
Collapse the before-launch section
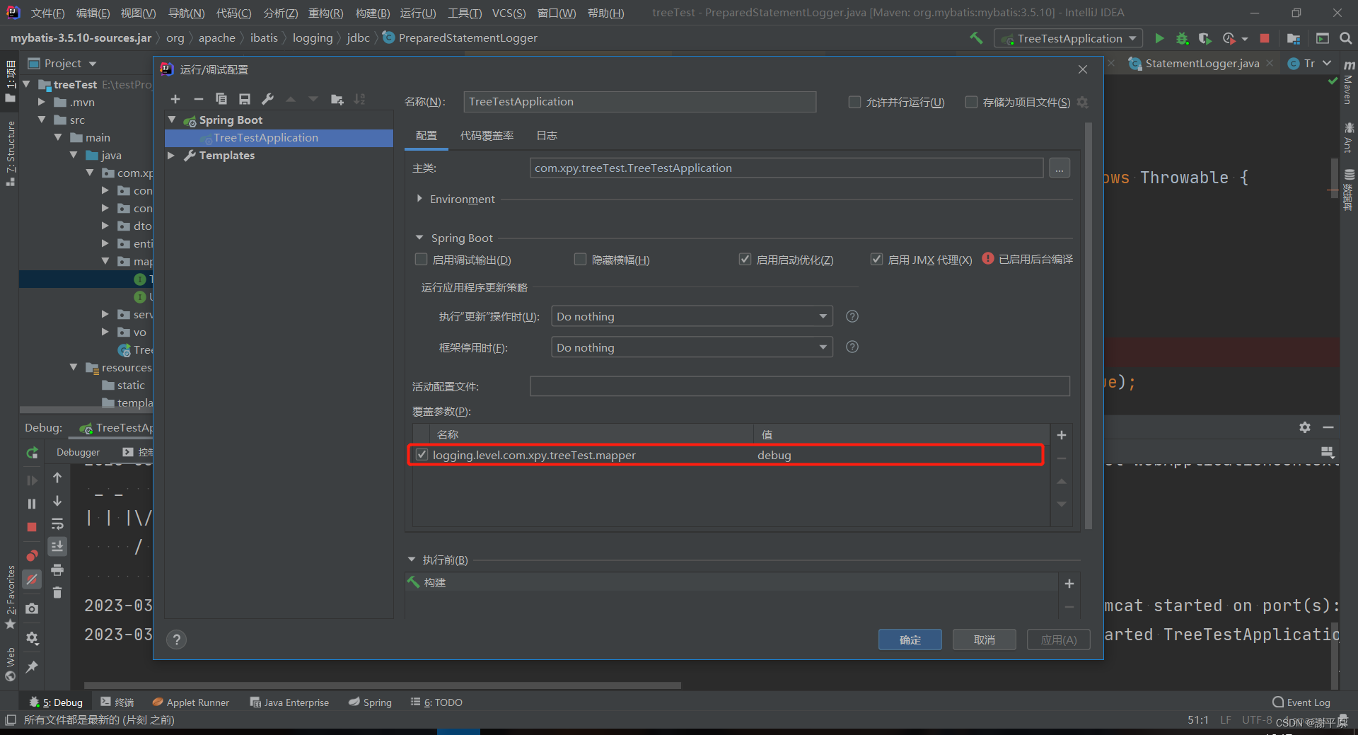[412, 560]
